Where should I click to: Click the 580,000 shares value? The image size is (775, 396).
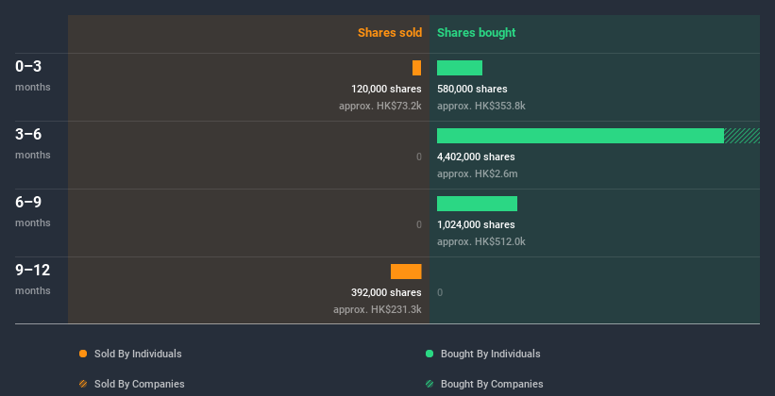pos(472,89)
